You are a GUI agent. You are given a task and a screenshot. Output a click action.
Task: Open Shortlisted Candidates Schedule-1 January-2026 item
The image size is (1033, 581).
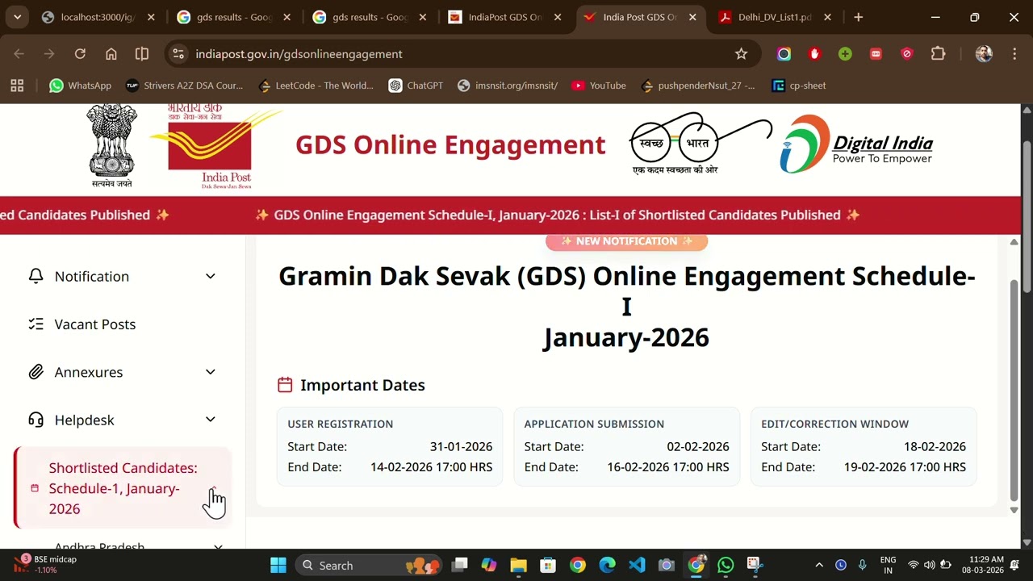click(x=123, y=488)
